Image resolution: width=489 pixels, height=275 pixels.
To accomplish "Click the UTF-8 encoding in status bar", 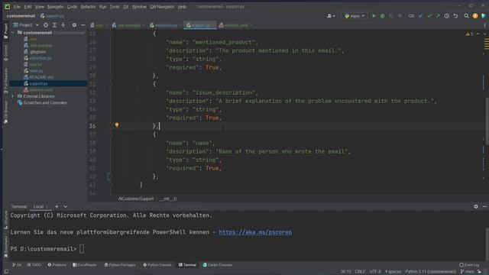I will click(x=375, y=272).
